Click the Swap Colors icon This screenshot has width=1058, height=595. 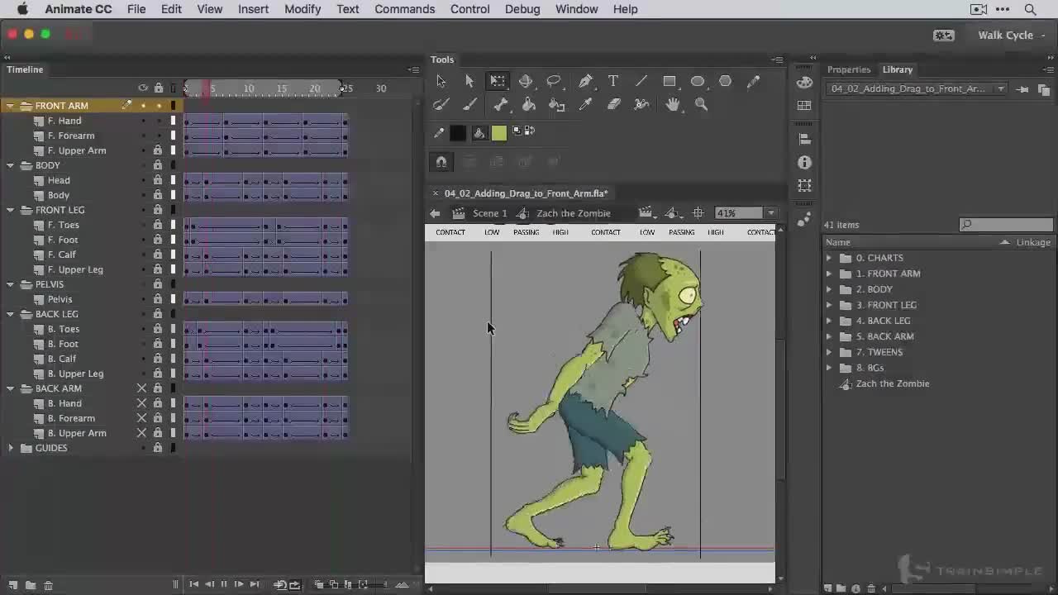pos(529,131)
